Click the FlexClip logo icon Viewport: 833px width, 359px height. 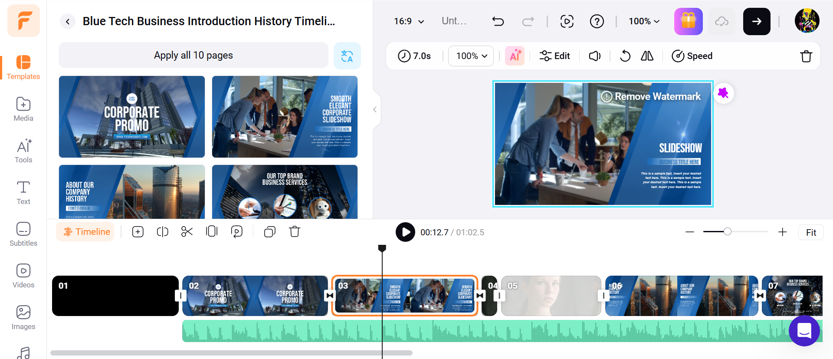point(23,21)
